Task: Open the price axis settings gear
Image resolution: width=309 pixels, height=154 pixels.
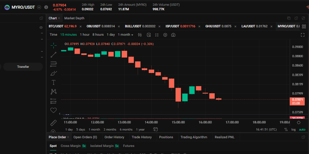Action: [x=299, y=122]
